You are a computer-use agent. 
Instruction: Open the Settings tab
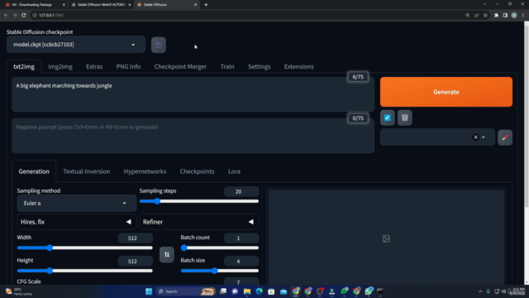click(259, 66)
